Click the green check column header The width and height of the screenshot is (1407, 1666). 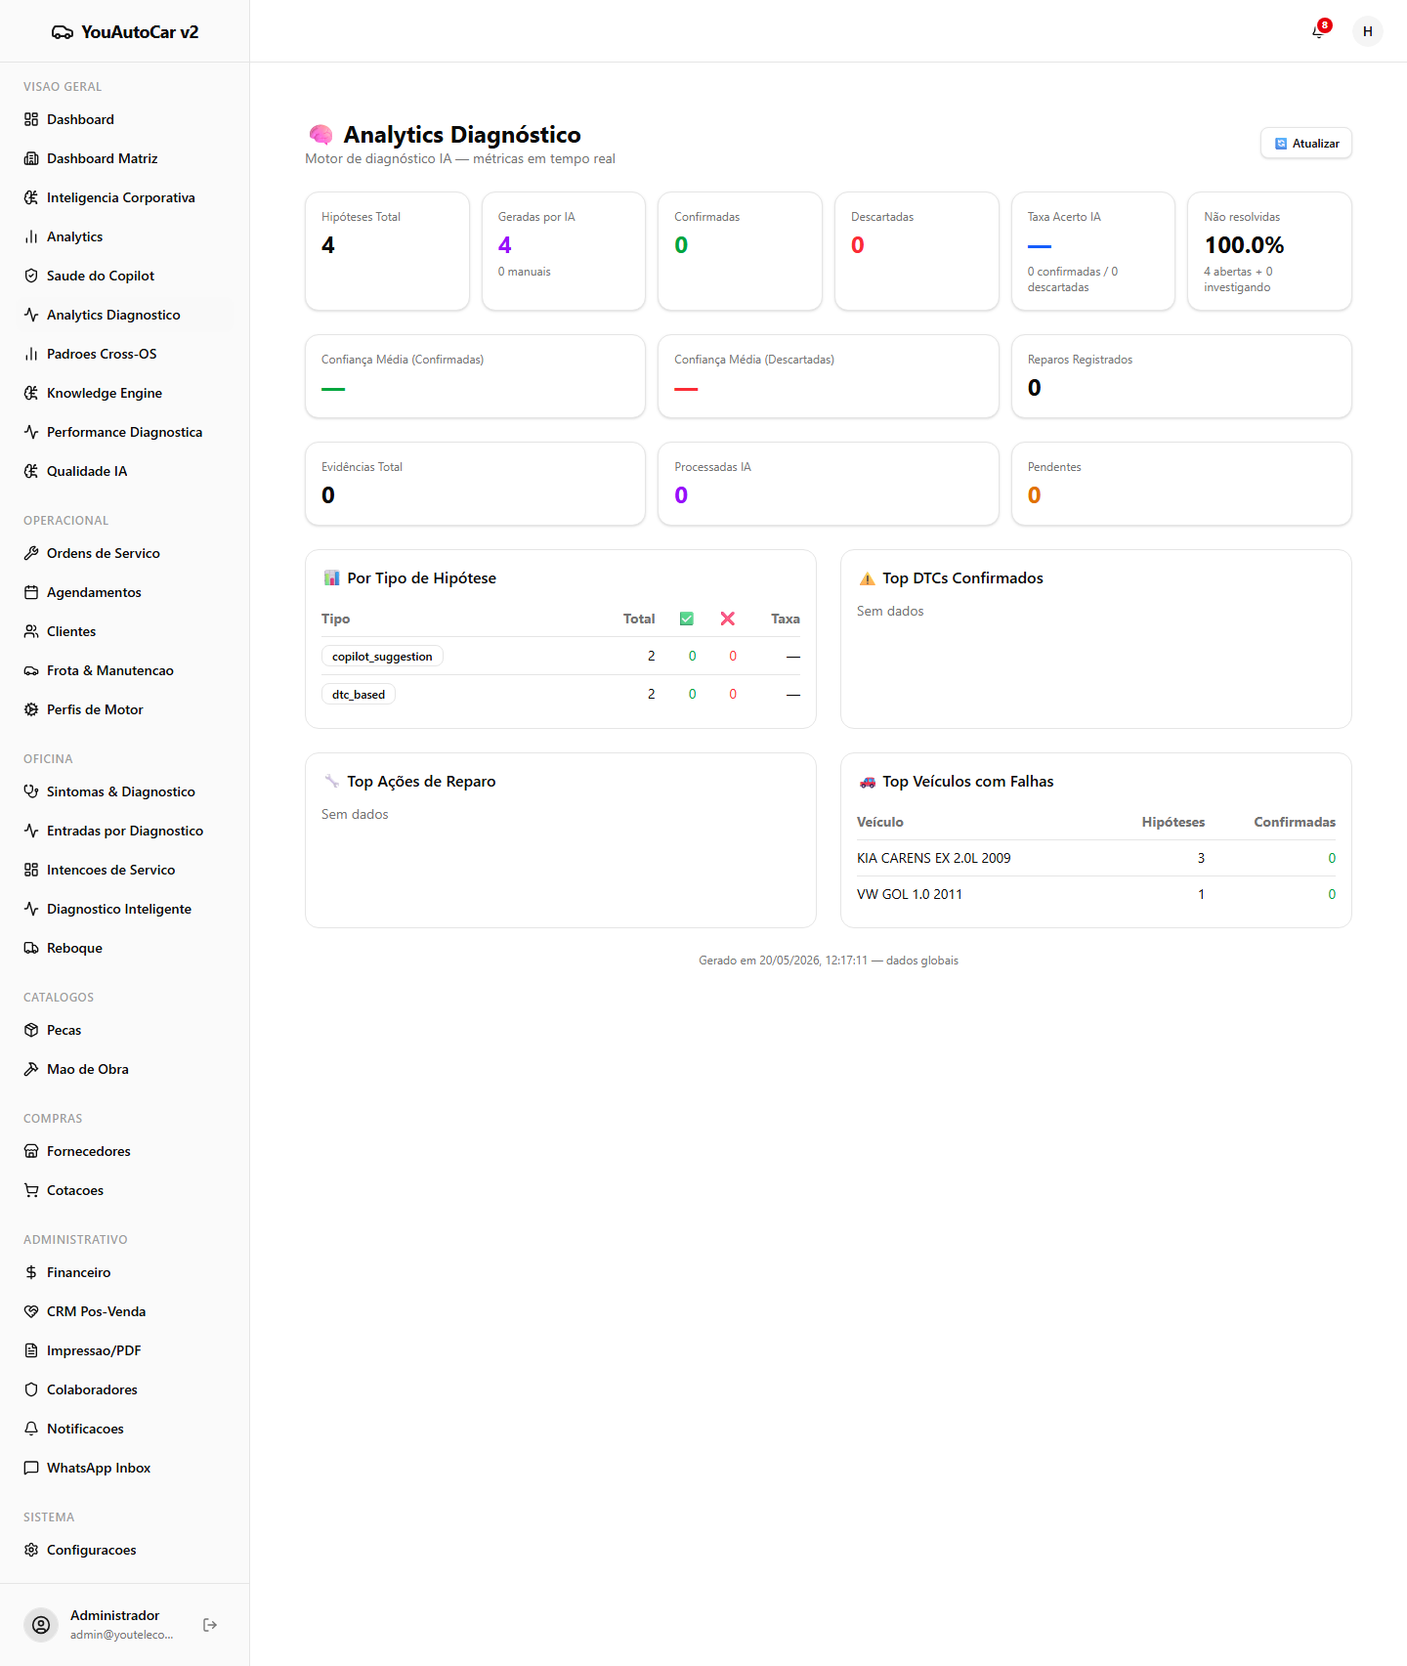tap(687, 619)
